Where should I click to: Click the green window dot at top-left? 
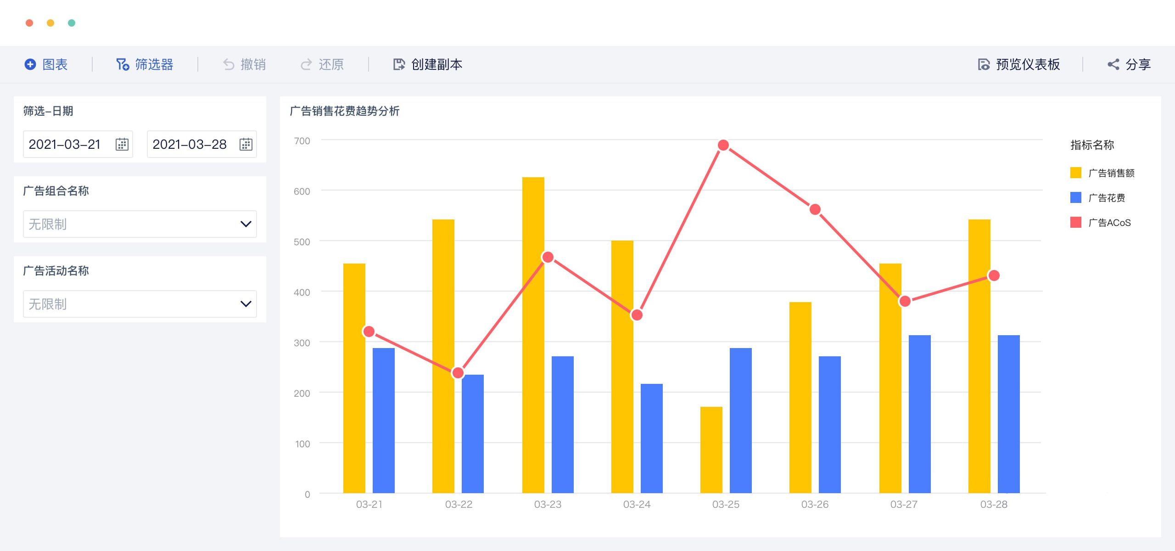click(x=72, y=23)
